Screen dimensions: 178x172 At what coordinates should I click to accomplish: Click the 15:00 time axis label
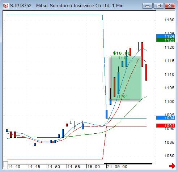pos(94,167)
